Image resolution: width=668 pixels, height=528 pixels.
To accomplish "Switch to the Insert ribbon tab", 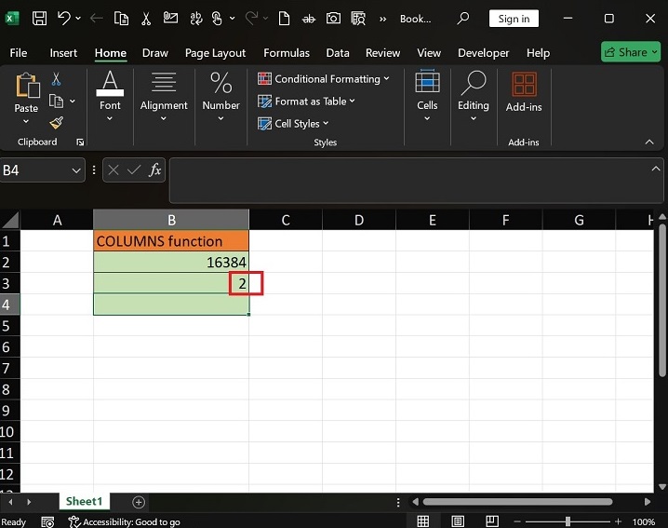I will click(x=63, y=53).
